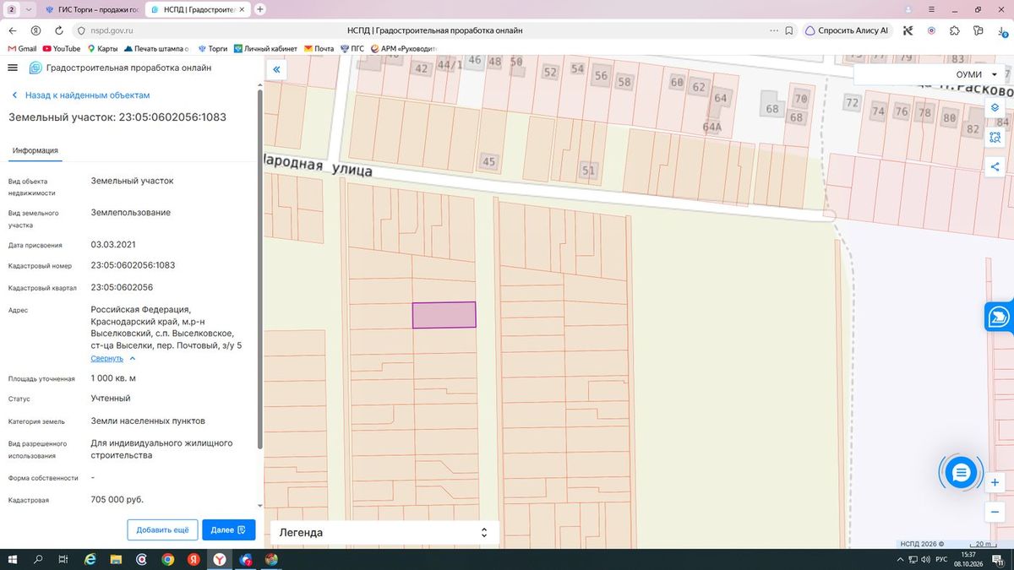Open tab group dropdown arrow

(30, 9)
